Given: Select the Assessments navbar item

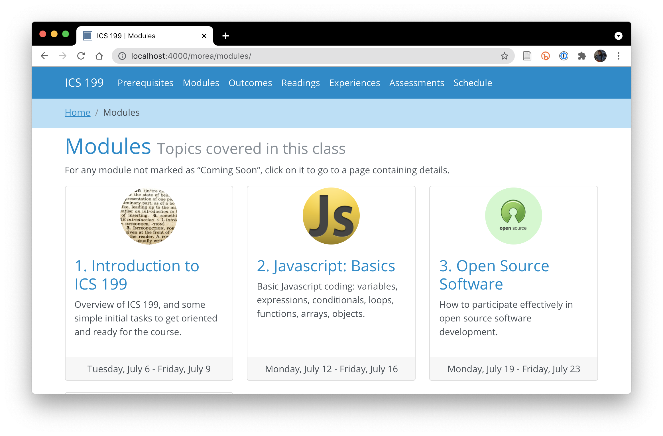Looking at the screenshot, I should click(x=416, y=83).
